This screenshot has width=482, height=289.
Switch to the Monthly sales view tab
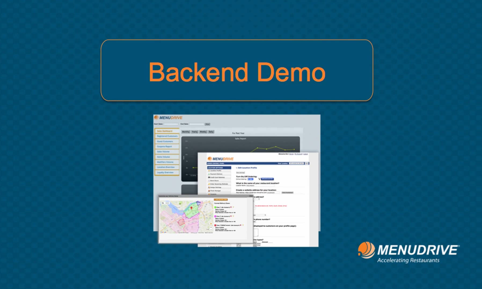186,132
